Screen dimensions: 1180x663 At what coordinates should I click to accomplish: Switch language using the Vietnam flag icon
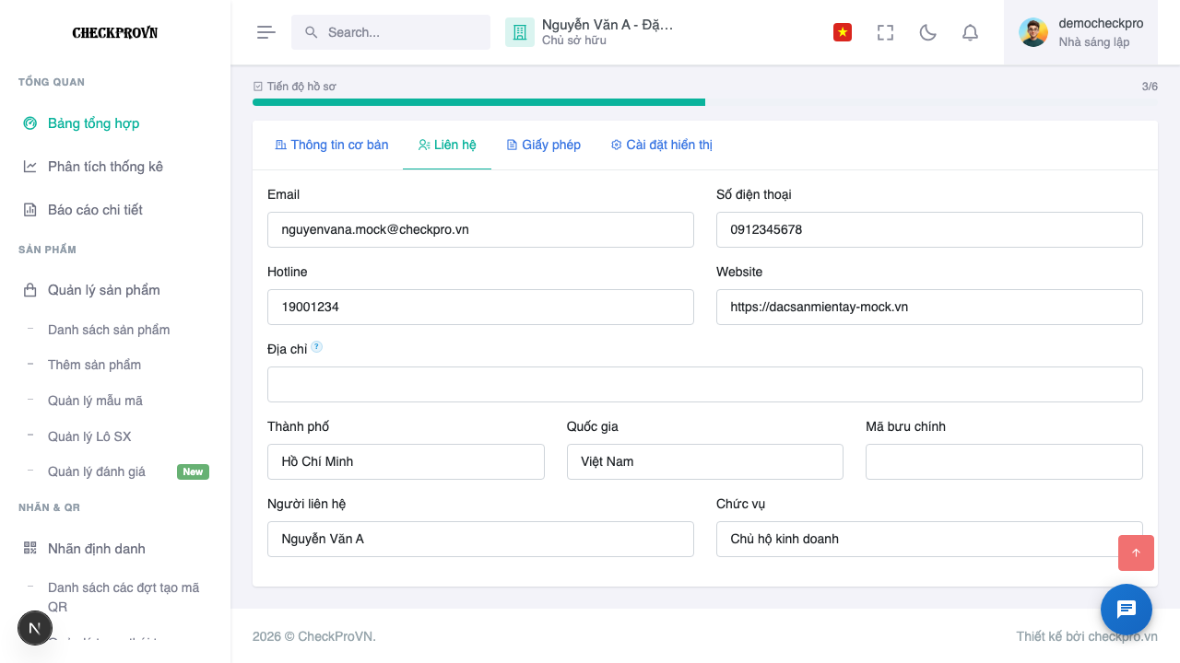[x=843, y=32]
